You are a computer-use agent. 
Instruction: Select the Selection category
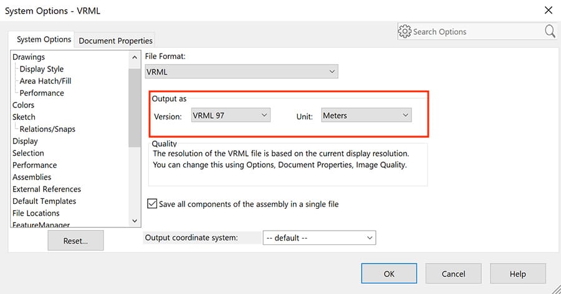point(28,153)
